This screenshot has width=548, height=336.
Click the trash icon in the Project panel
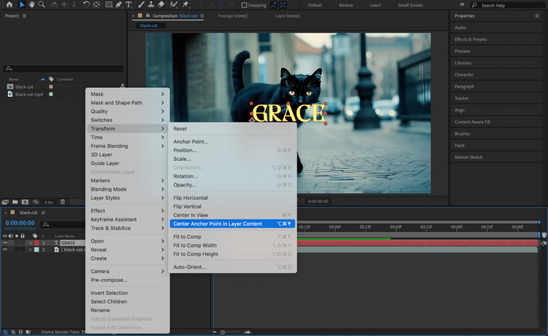click(x=63, y=202)
